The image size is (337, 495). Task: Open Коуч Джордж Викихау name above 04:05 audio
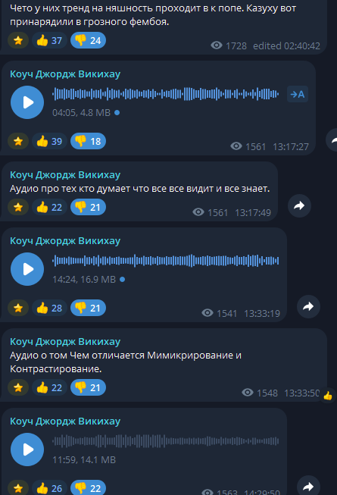[x=65, y=74]
